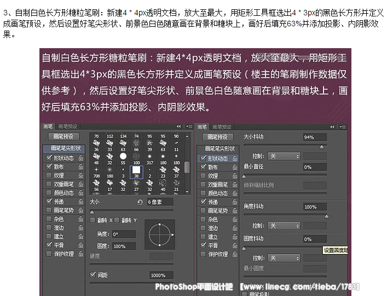Click the brush angle circle widget
Screen dimensions: 387x296
pos(160,235)
